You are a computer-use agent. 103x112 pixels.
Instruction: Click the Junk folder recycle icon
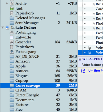[x=12, y=9]
